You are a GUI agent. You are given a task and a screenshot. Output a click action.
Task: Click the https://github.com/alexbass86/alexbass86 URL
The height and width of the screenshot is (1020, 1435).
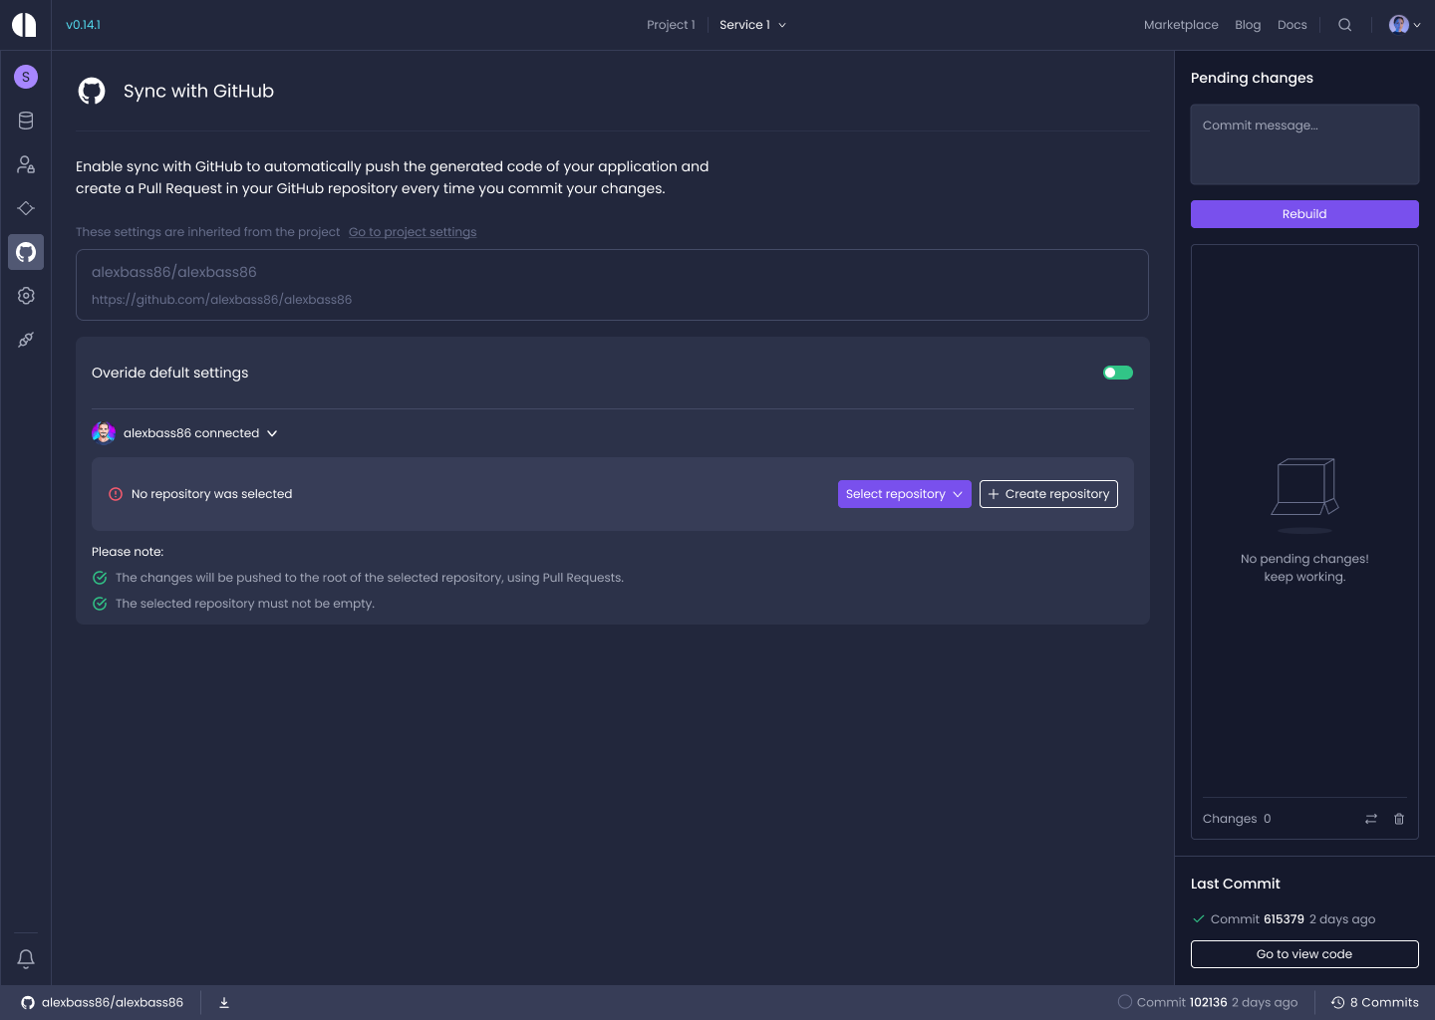221,300
